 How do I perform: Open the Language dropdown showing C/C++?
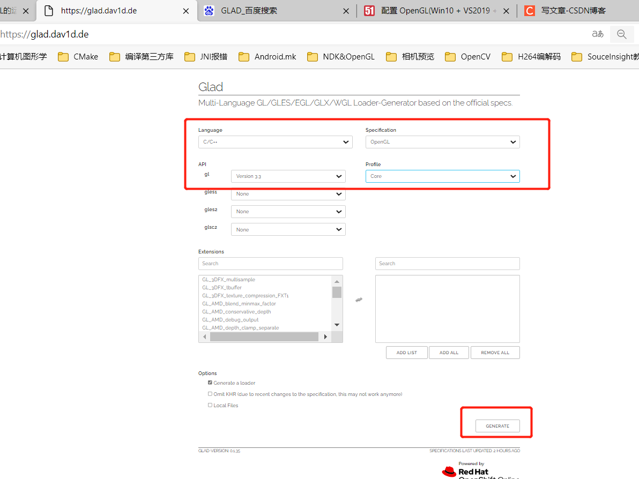[275, 142]
